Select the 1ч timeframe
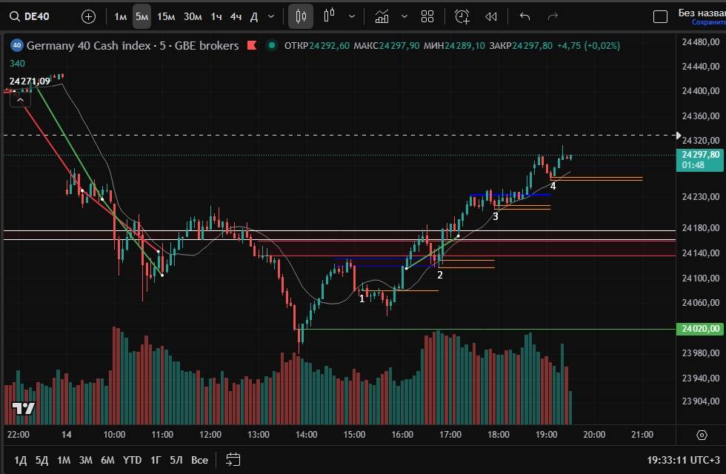The image size is (726, 474). click(216, 16)
